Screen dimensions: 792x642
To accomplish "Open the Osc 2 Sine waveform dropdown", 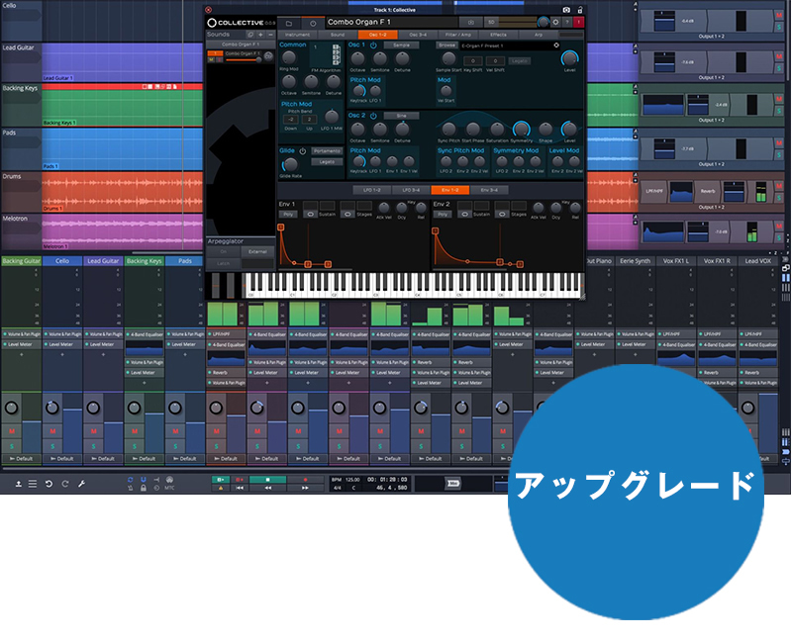I will [402, 116].
